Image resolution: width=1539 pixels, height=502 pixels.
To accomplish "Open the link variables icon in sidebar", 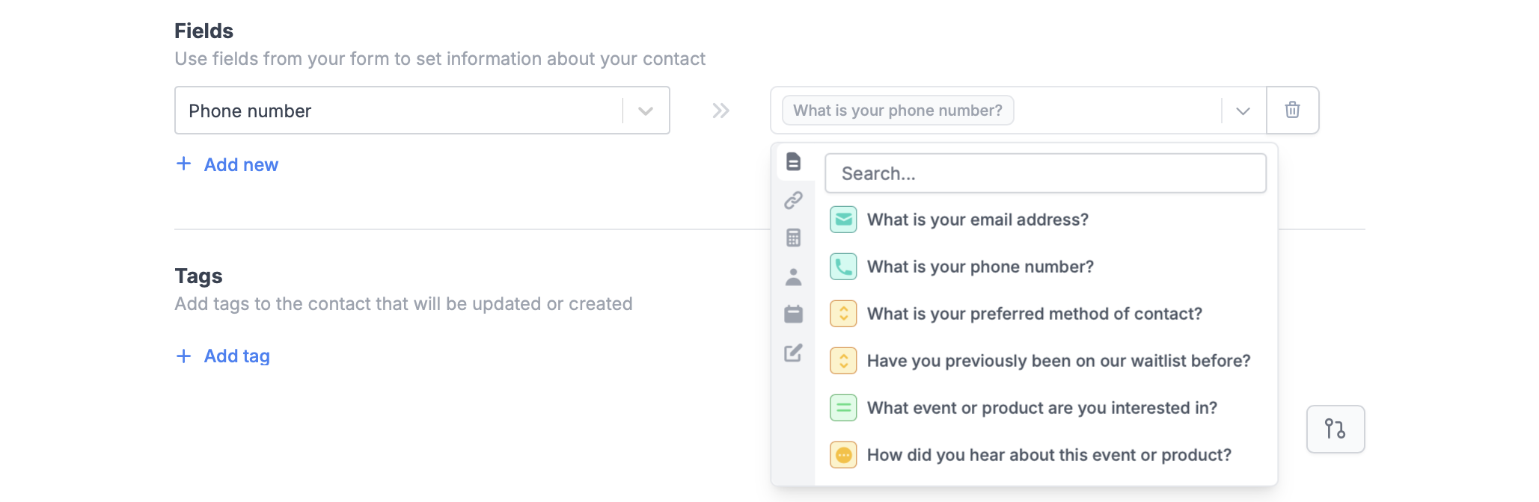I will 793,200.
